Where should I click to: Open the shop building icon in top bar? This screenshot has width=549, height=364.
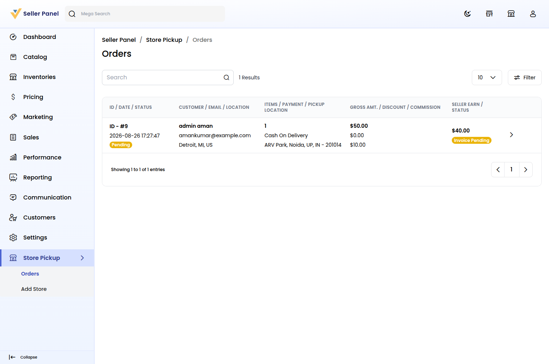coord(511,14)
